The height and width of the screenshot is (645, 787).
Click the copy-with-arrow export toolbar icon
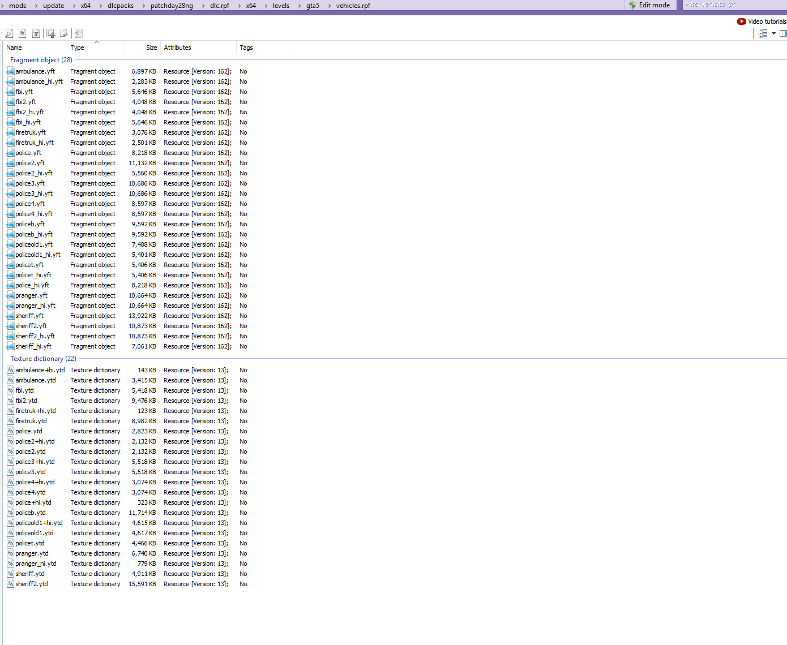(64, 34)
